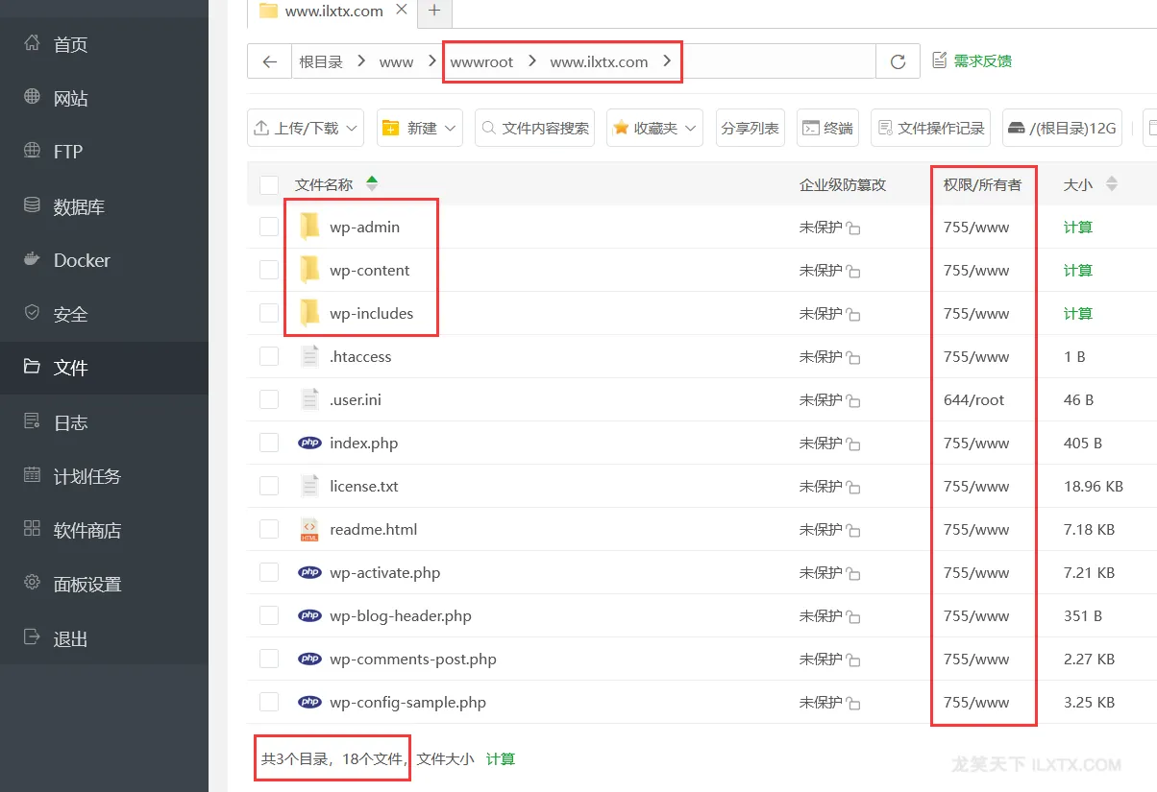
Task: Click wwwroot in the path breadcrumb
Action: pyautogui.click(x=481, y=61)
